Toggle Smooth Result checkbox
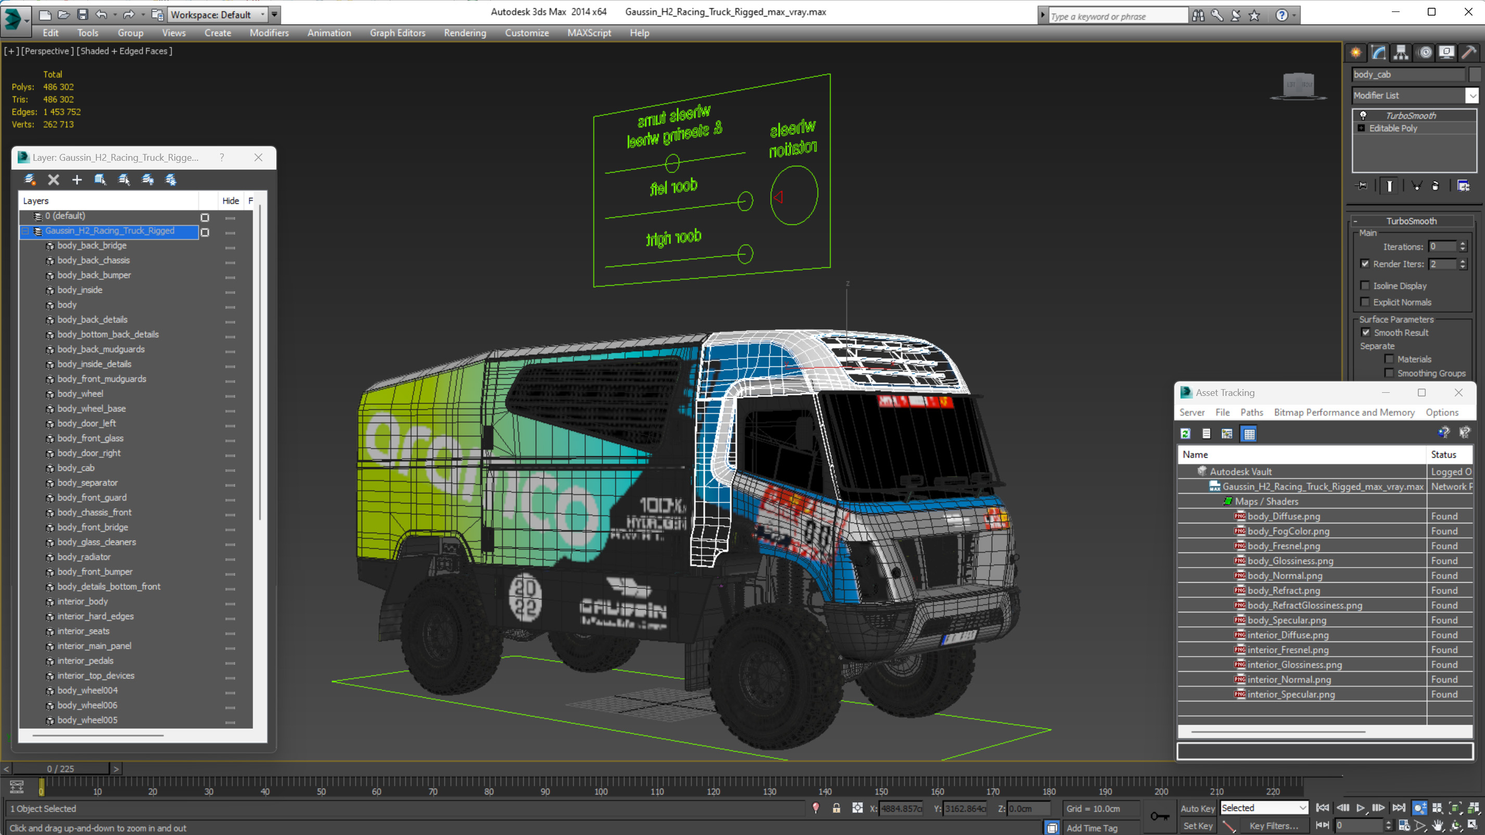 point(1366,332)
